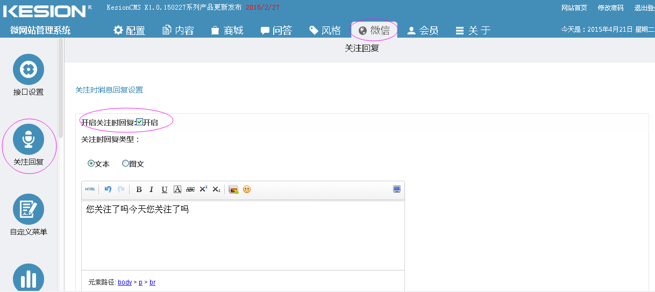655x292 pixels.
Task: Insert multiple images in editor
Action: tap(233, 189)
